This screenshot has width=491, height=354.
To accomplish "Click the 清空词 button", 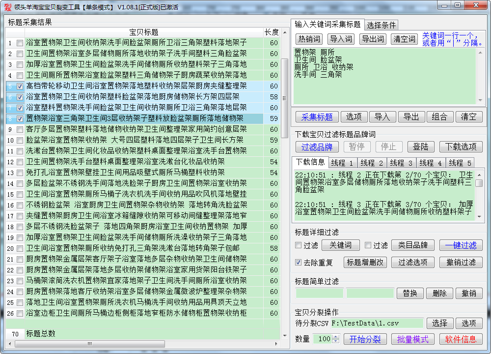I will 404,39.
